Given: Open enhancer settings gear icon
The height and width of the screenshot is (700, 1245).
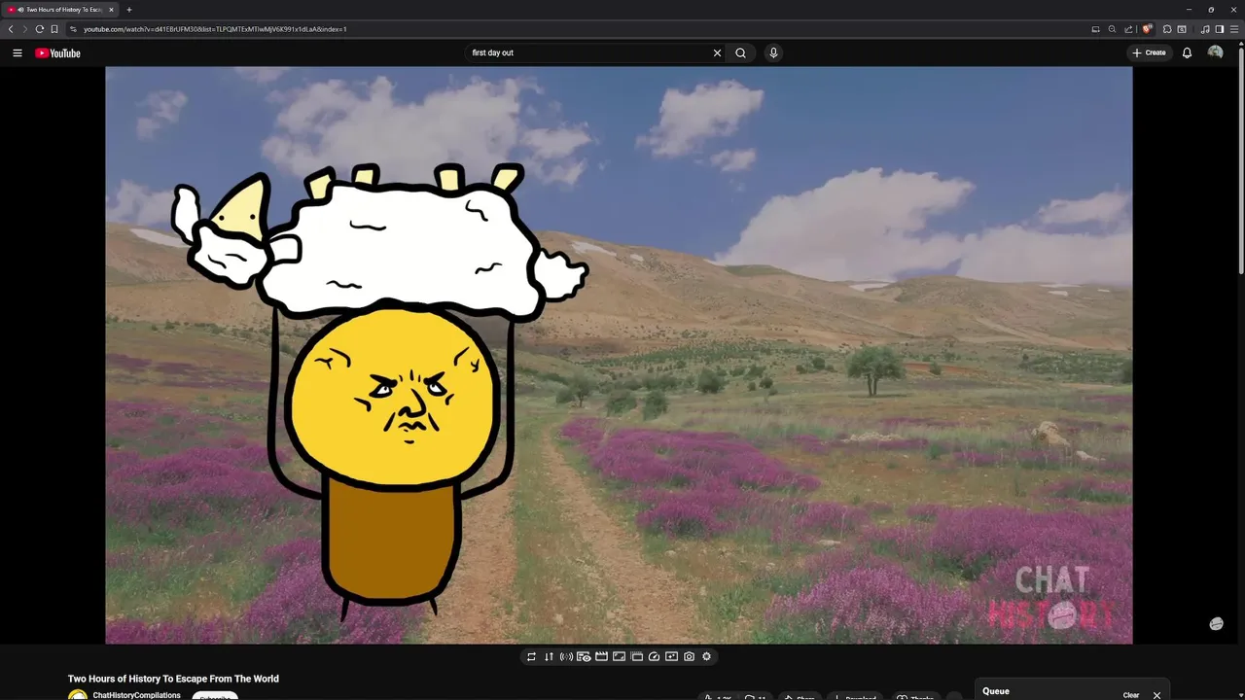Looking at the screenshot, I should (706, 656).
